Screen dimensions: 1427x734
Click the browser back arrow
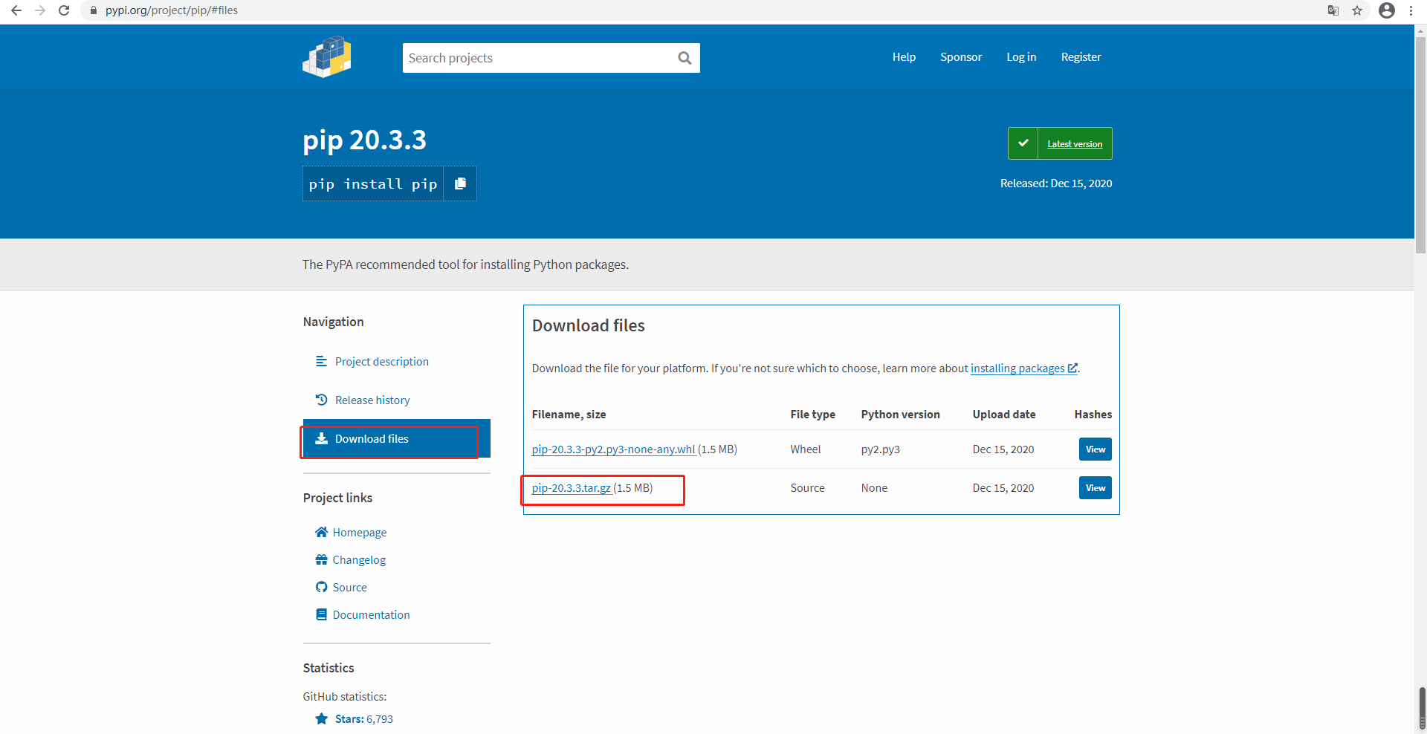point(16,10)
